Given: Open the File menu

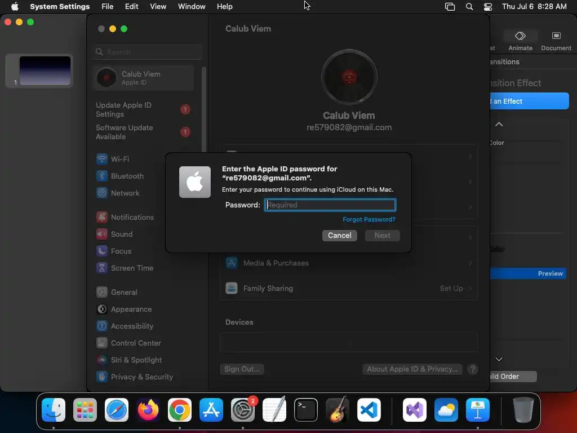Looking at the screenshot, I should tap(108, 7).
